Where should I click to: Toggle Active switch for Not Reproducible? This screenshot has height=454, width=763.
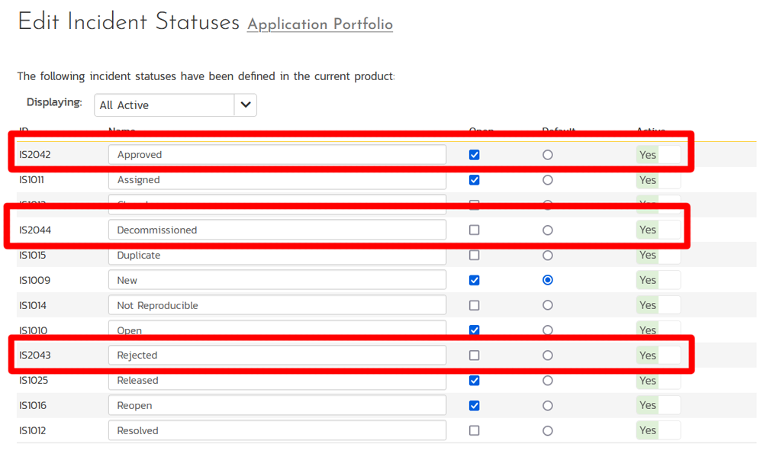tap(658, 305)
